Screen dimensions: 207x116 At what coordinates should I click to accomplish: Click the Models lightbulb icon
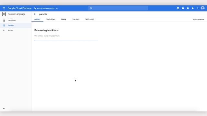(4, 30)
